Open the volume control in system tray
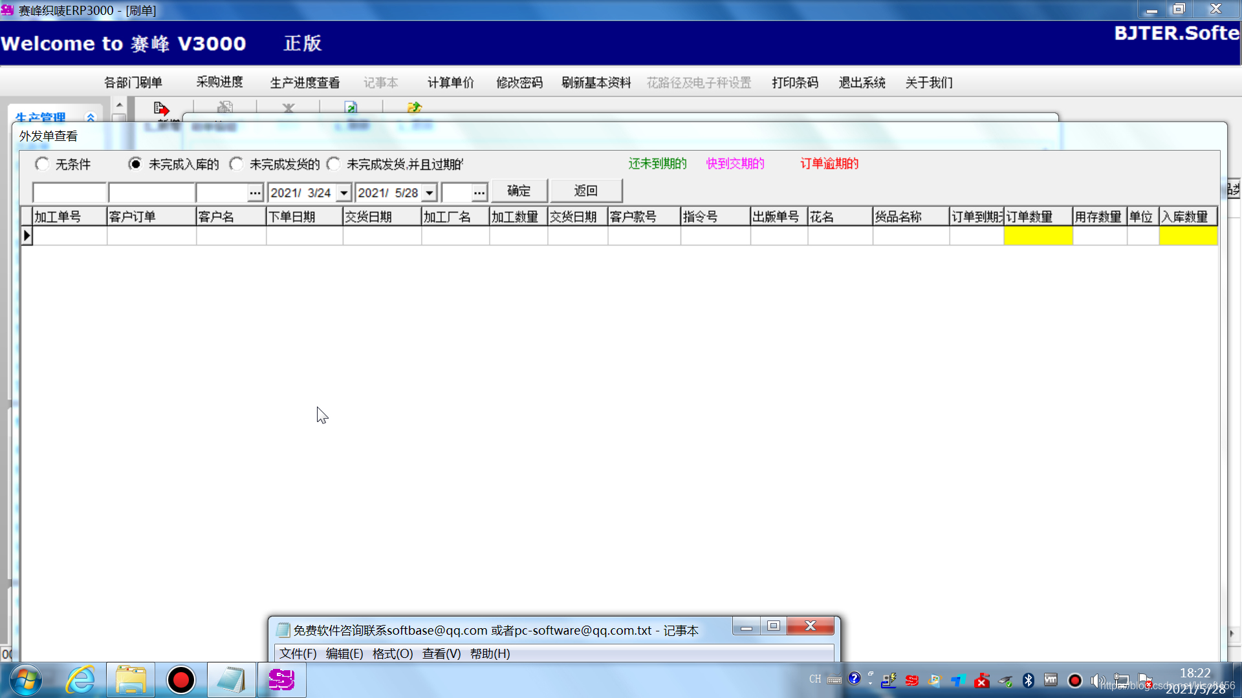 (1098, 680)
